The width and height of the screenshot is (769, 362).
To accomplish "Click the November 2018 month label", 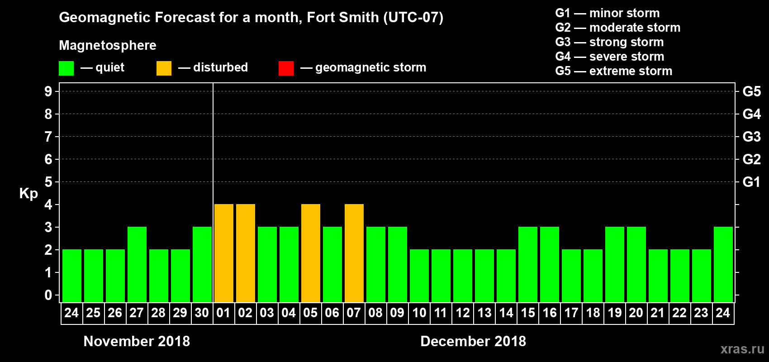I will [137, 341].
